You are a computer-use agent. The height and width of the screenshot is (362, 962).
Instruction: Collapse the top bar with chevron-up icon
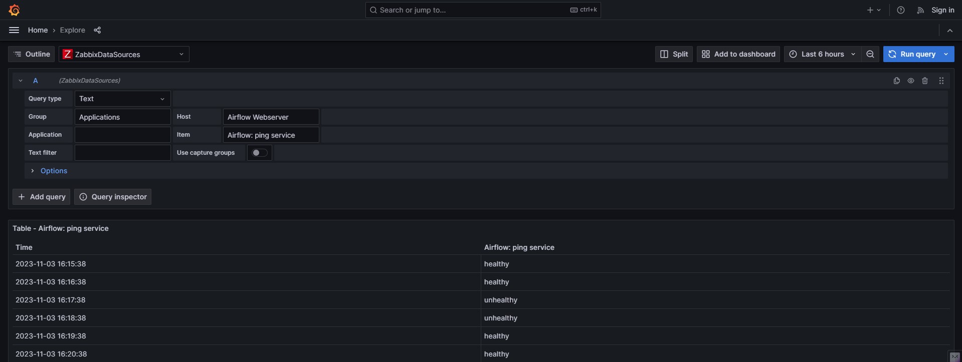[x=950, y=31]
